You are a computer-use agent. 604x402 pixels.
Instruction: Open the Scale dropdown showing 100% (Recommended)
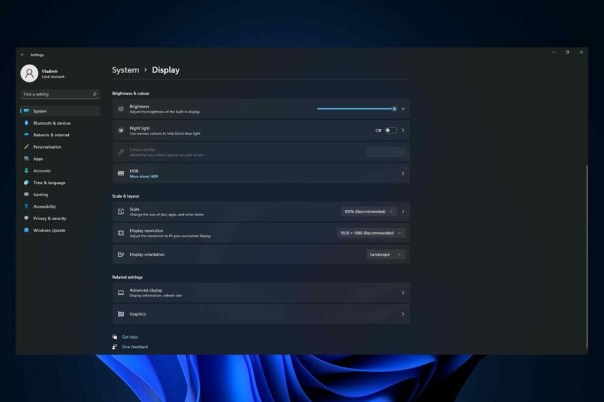368,211
